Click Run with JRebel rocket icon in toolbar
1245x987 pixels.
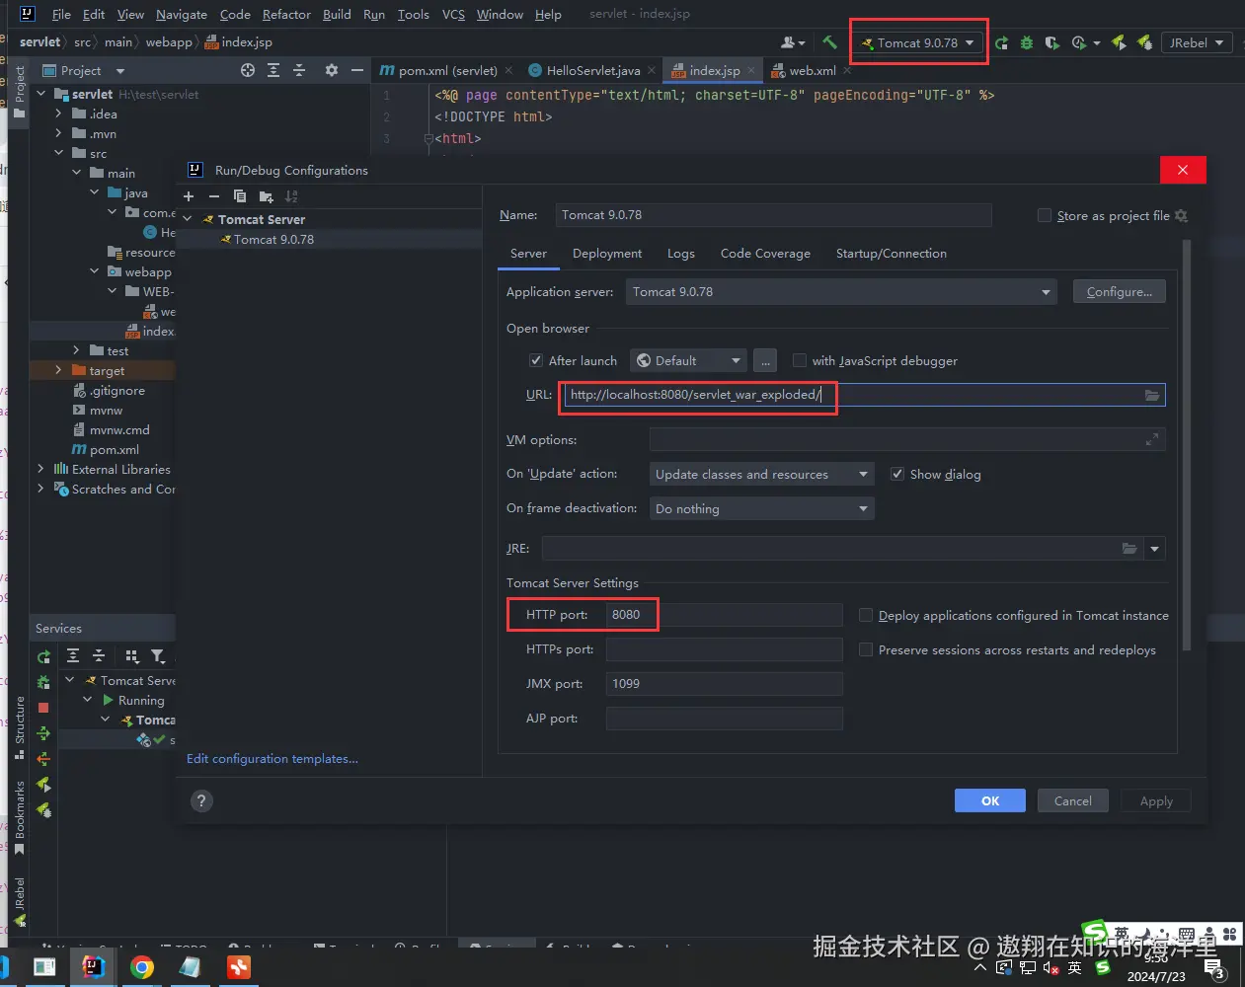click(1119, 42)
